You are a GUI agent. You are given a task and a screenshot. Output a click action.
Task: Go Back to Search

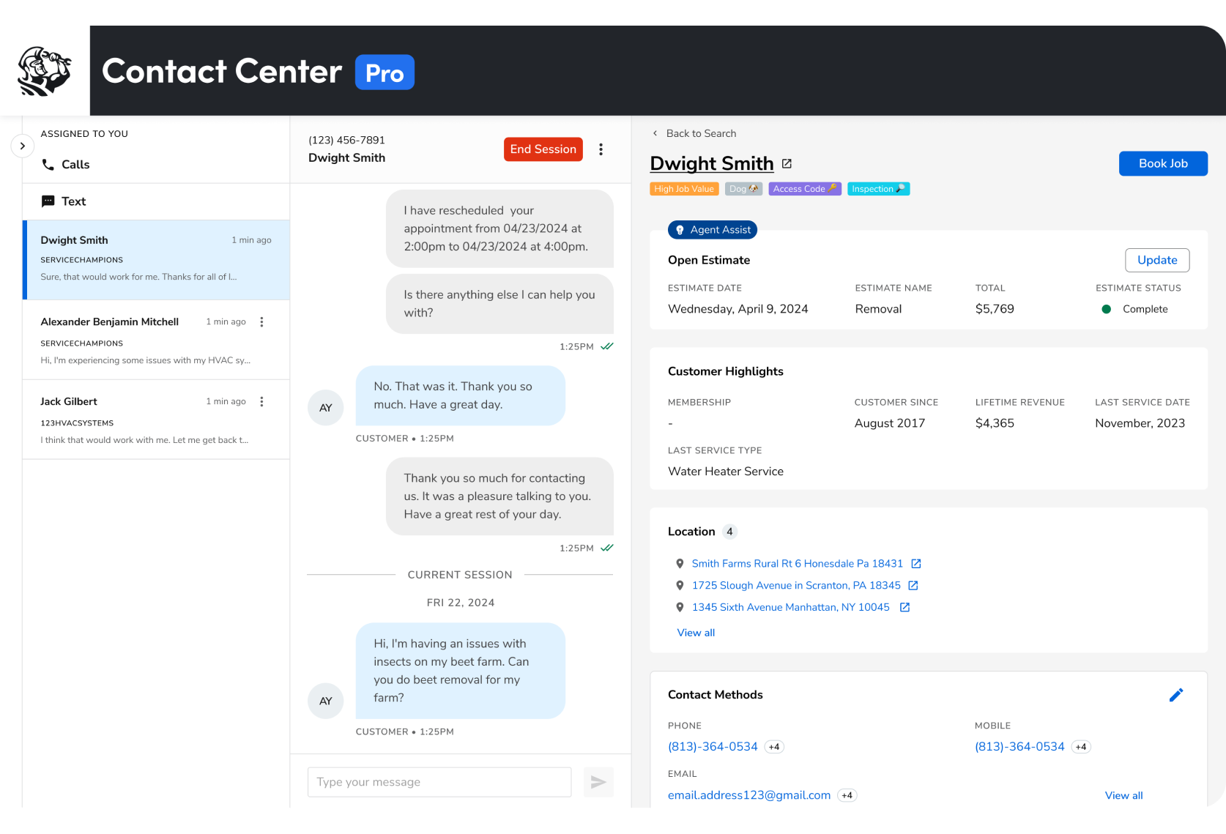tap(694, 133)
